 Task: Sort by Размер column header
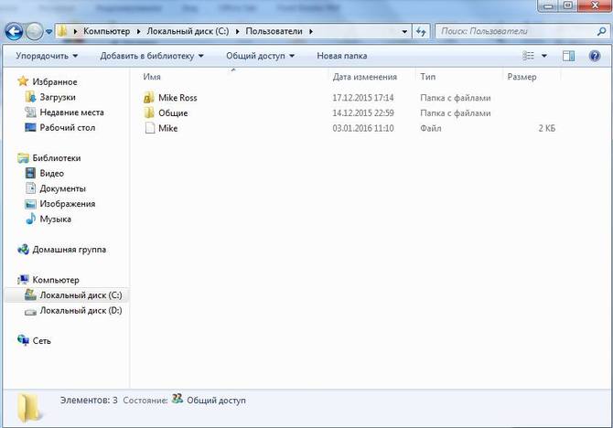pyautogui.click(x=522, y=77)
